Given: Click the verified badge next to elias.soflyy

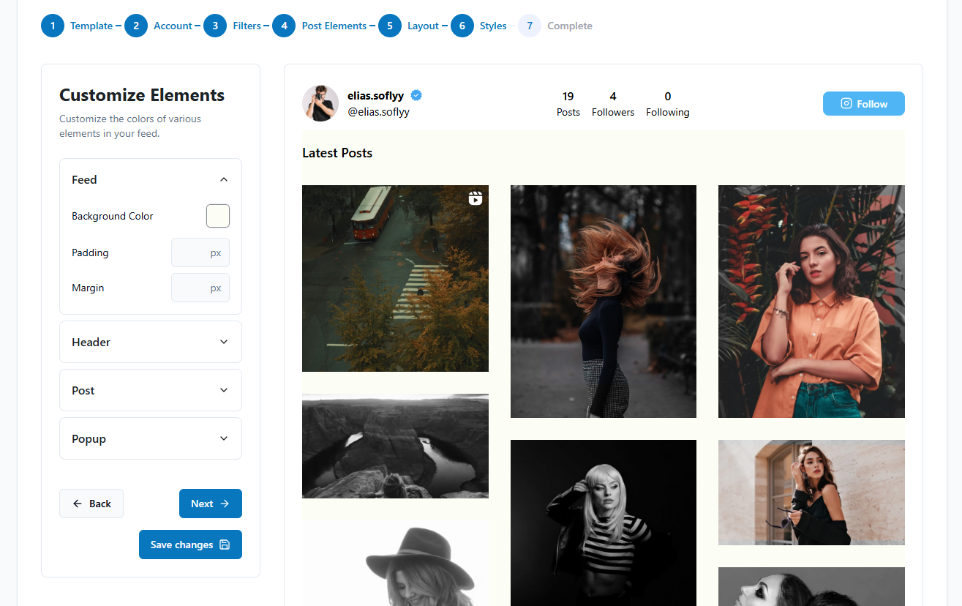Looking at the screenshot, I should pyautogui.click(x=416, y=95).
